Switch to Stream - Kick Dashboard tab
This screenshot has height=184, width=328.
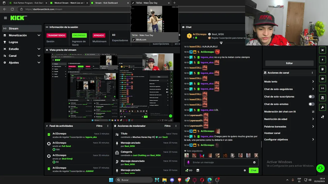pos(110,3)
